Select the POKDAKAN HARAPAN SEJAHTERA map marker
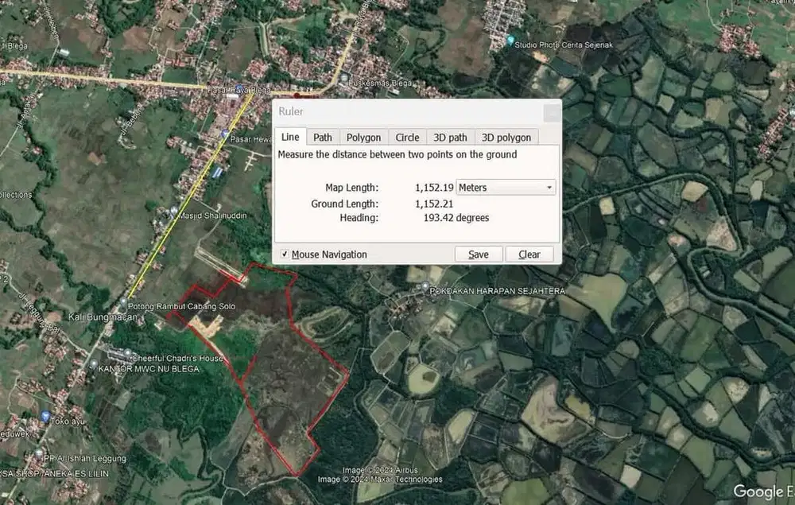Screen dimensions: 795x505 point(425,286)
